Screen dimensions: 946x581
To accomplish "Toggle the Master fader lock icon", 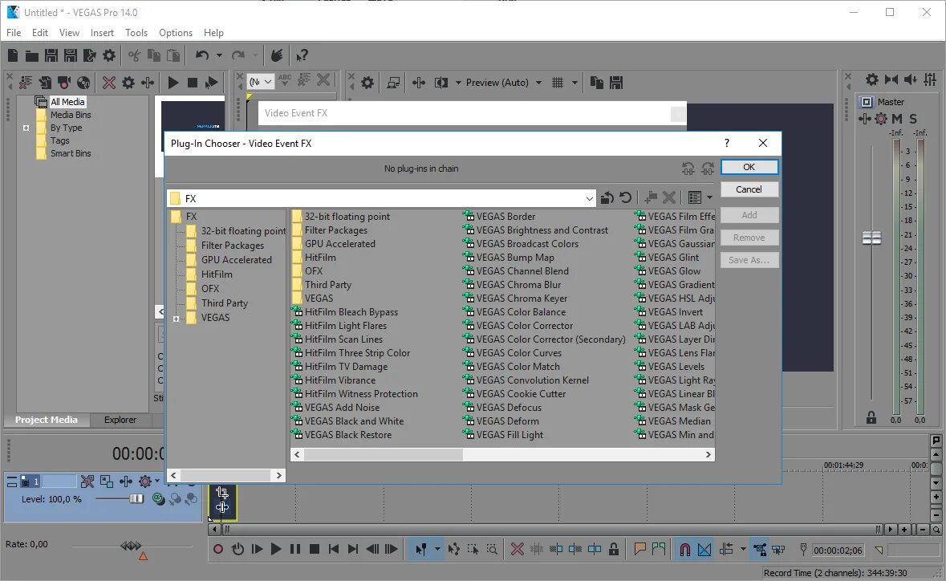I will pyautogui.click(x=871, y=417).
